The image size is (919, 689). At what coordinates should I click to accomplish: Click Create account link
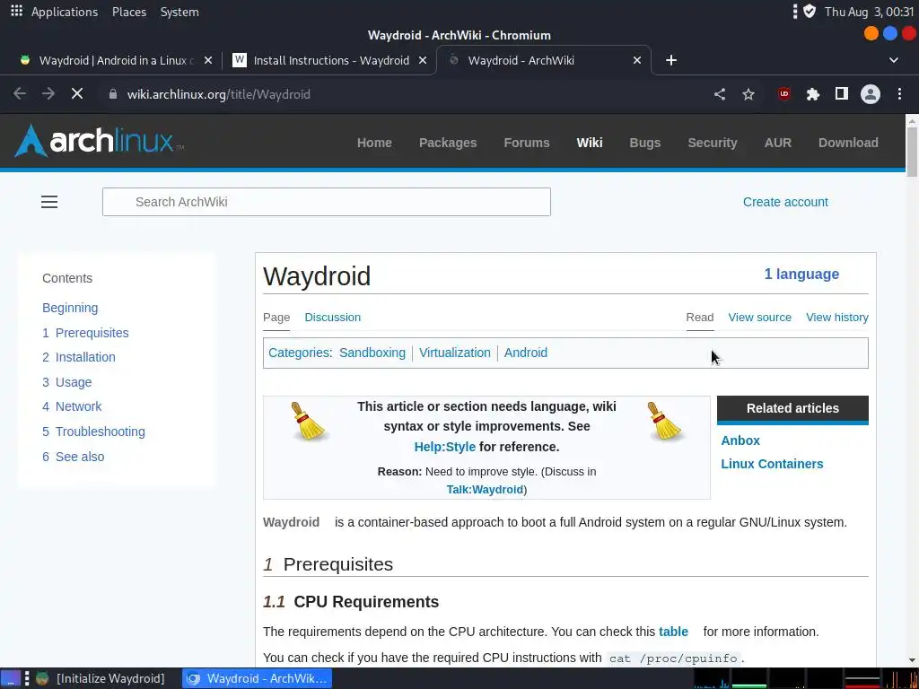785,202
